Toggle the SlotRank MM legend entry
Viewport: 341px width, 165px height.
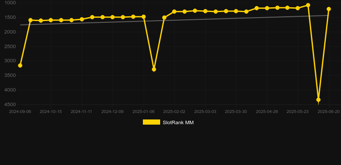tap(168, 122)
